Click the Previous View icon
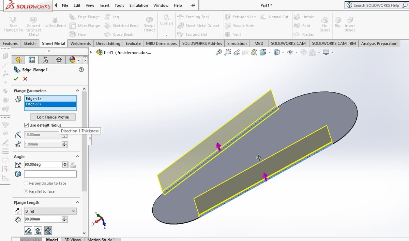Image resolution: width=409 pixels, height=241 pixels. [x=236, y=52]
